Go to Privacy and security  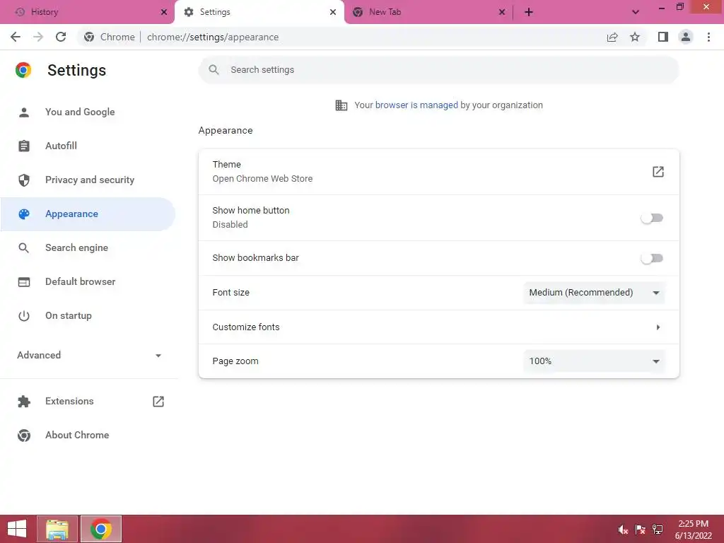88,180
